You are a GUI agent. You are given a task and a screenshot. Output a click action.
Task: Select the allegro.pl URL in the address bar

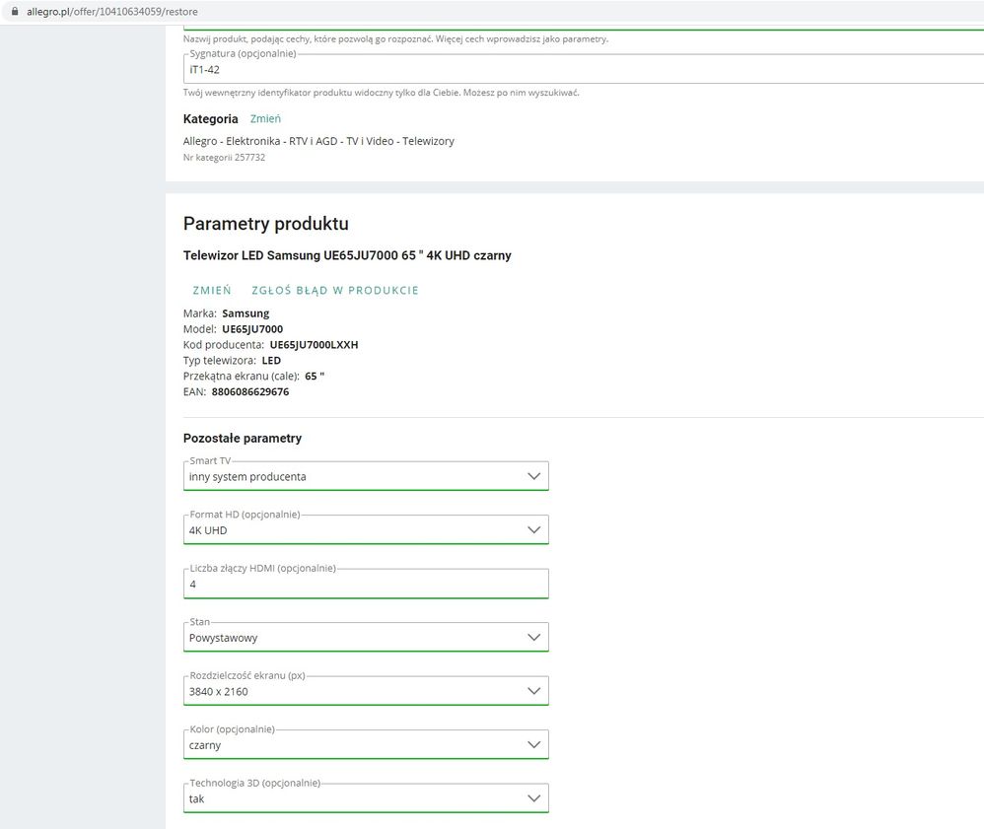[111, 11]
